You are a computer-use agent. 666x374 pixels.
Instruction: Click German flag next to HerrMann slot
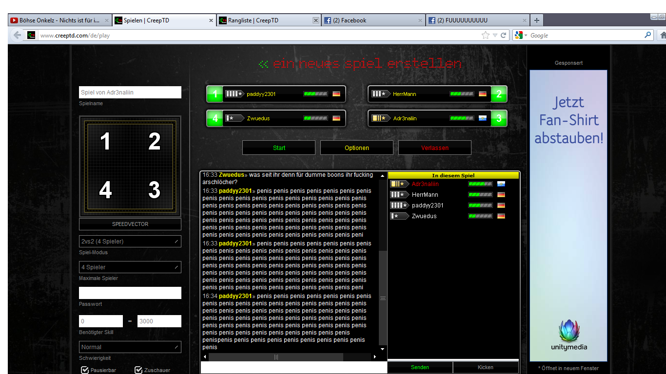pyautogui.click(x=483, y=94)
